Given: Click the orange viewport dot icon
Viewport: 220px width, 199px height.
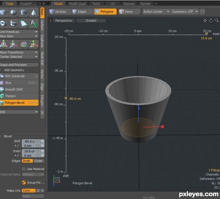Looking at the screenshot, I should click(50, 21).
